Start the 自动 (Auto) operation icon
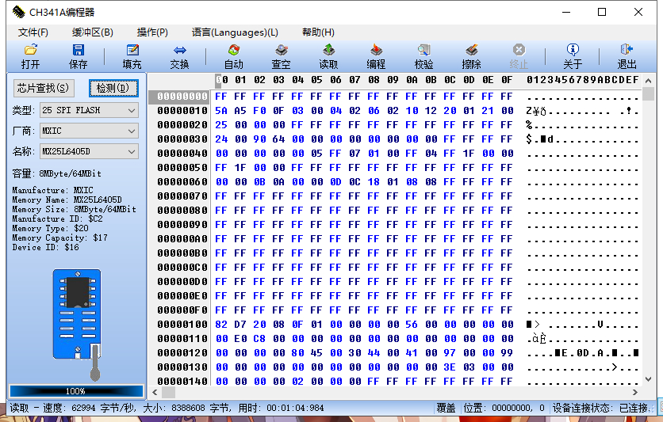 (234, 50)
